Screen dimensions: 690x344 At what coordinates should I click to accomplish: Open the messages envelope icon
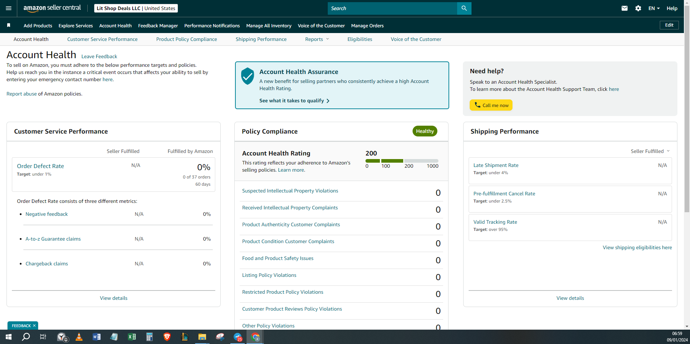pos(625,8)
